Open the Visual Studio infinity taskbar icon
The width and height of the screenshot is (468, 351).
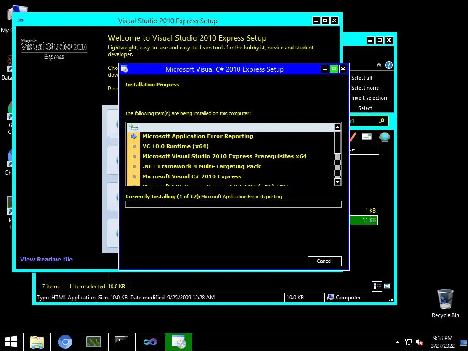[x=150, y=342]
